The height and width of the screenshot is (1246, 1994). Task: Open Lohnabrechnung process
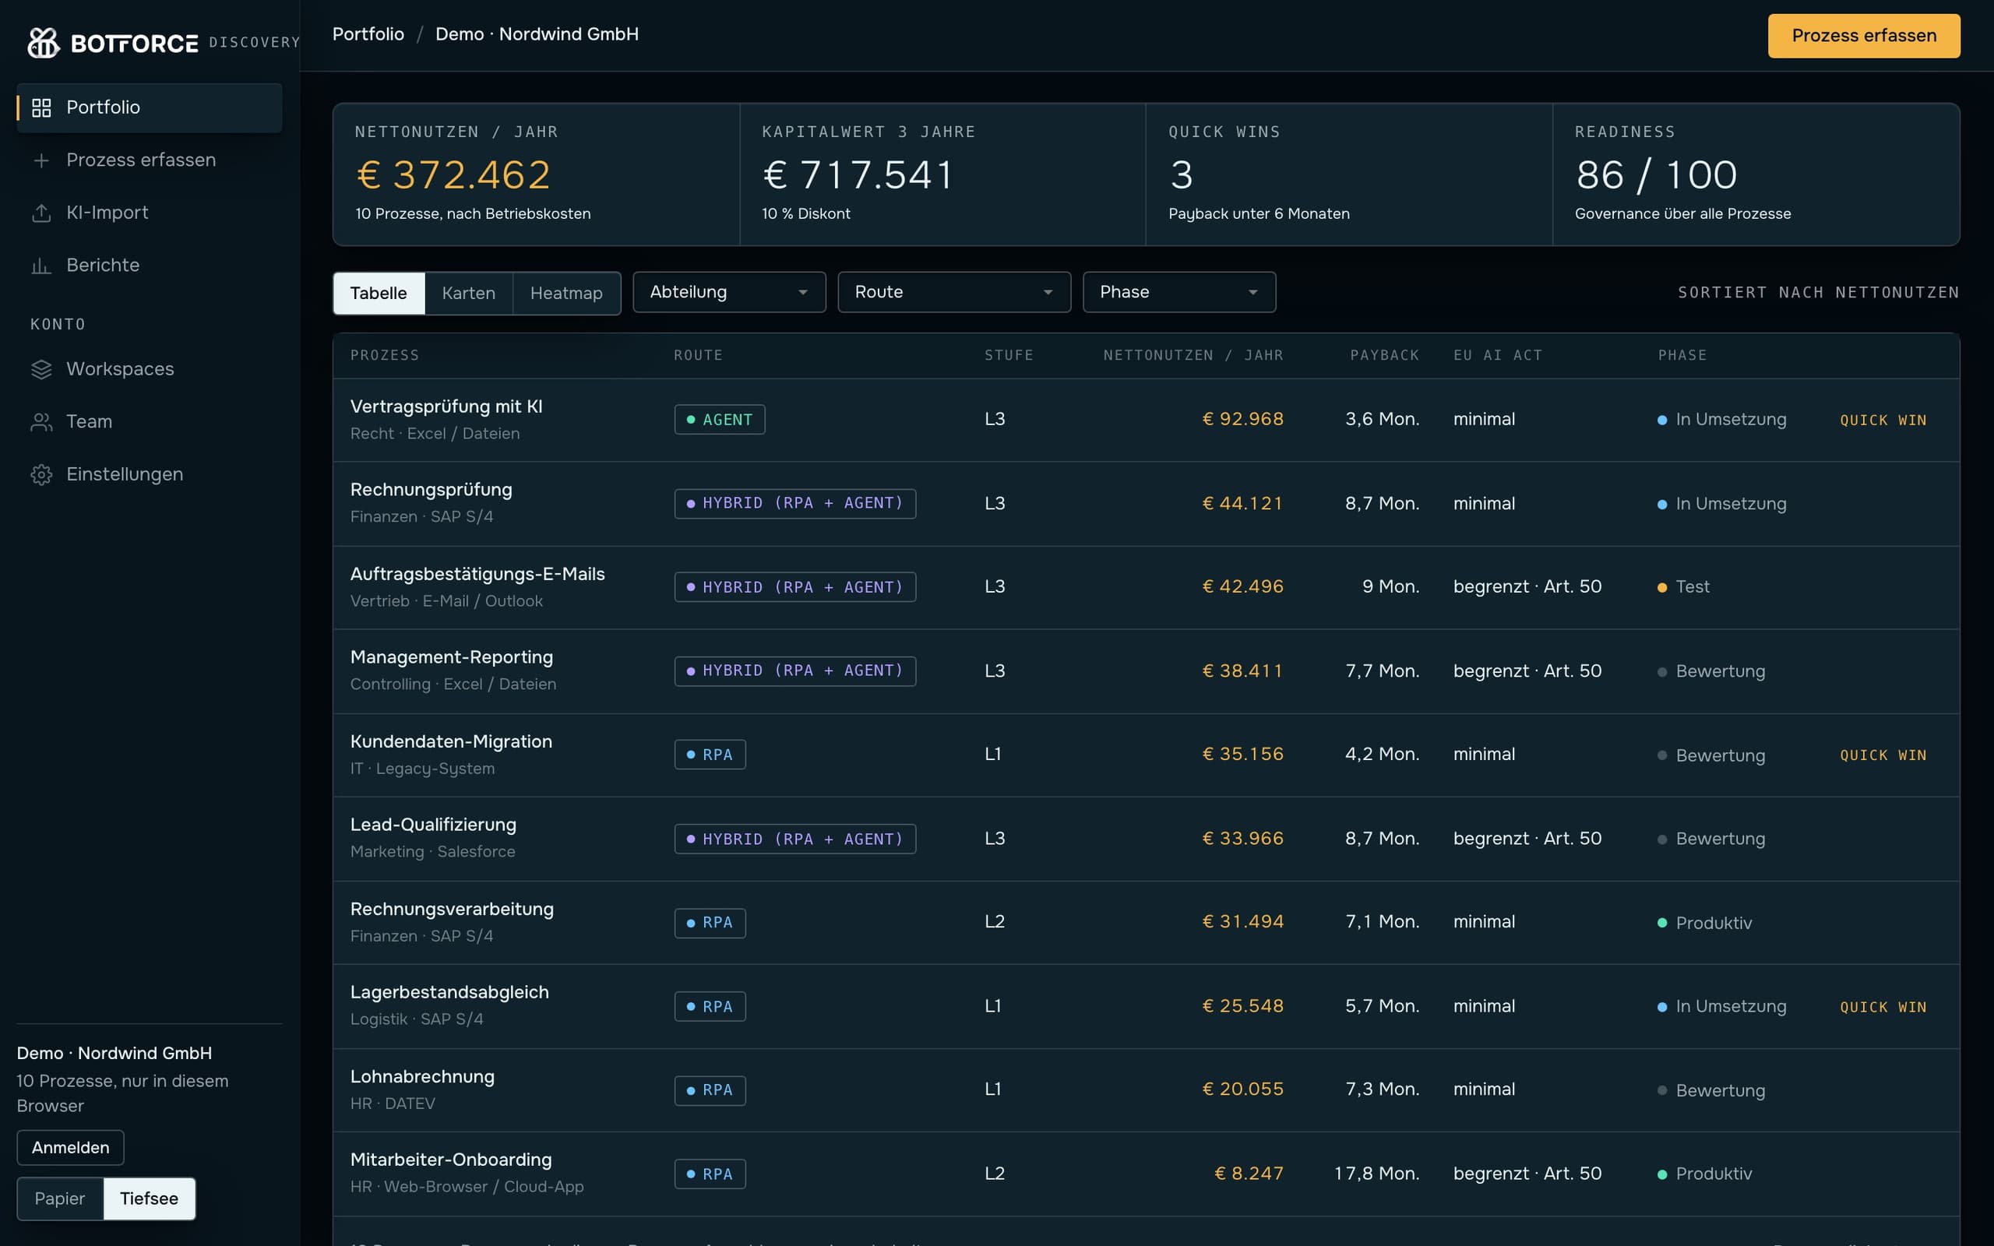pos(1146,1090)
